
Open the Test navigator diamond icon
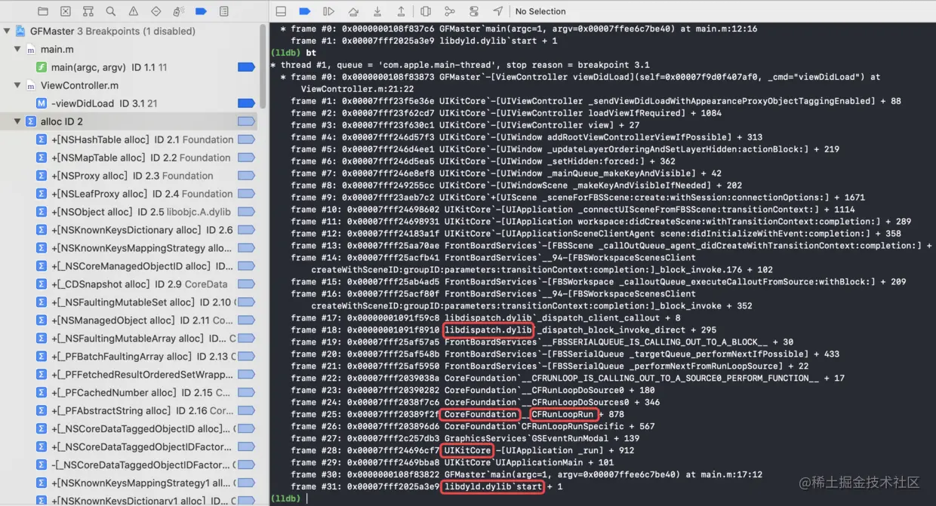tap(156, 11)
